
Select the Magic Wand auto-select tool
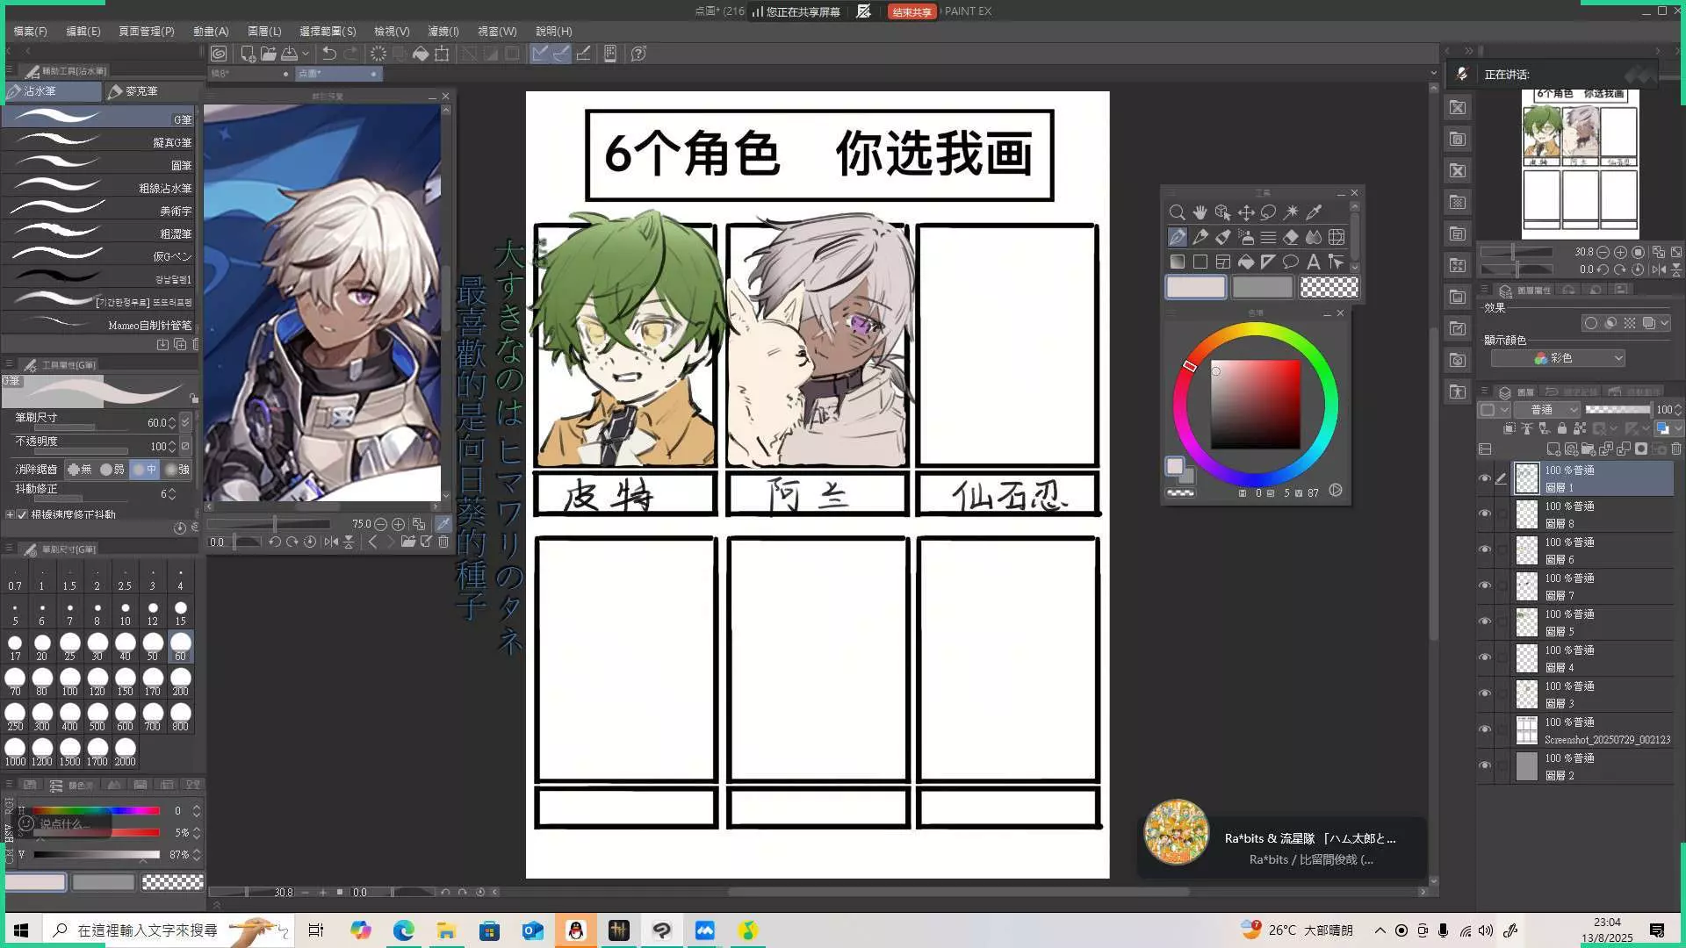point(1291,212)
